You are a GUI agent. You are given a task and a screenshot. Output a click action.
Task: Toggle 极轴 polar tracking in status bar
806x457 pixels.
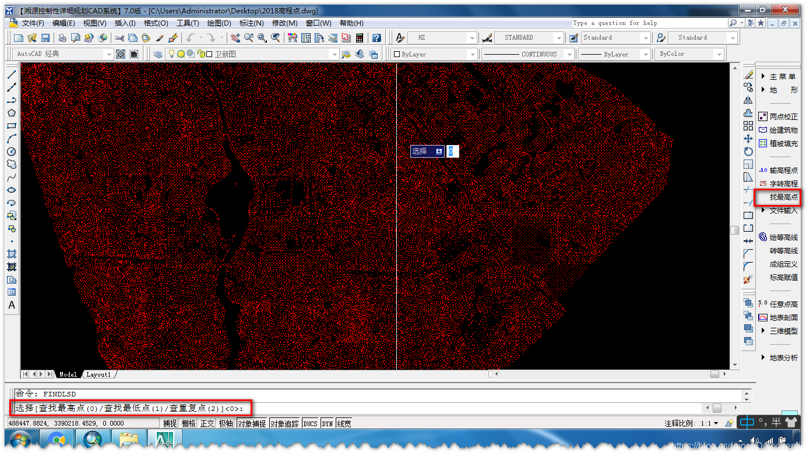pos(226,424)
